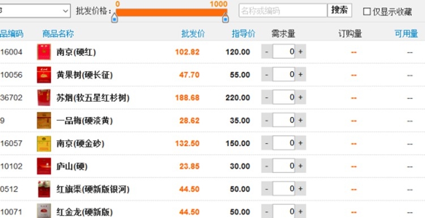This screenshot has height=218, width=425.
Task: Focus the 名称或编码 search field
Action: pos(283,11)
